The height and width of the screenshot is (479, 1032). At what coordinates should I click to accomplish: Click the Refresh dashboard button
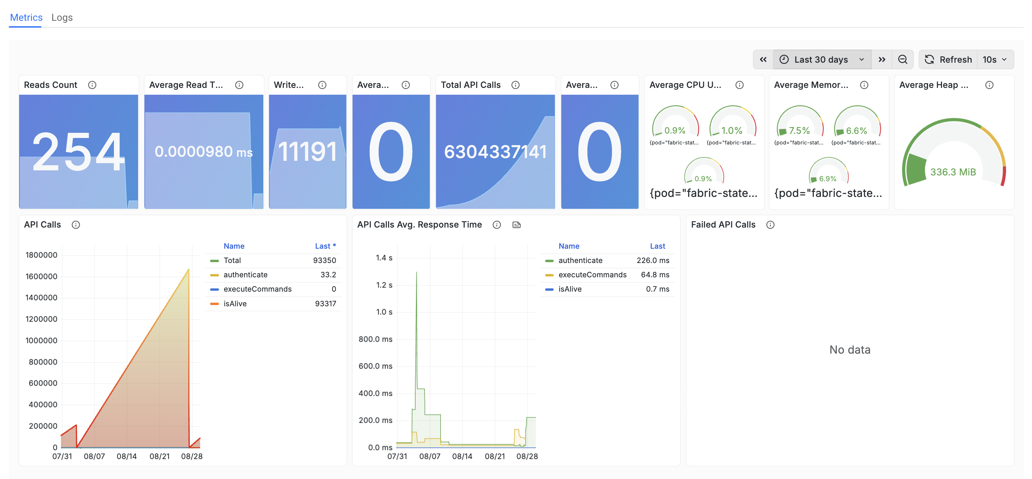tap(948, 60)
